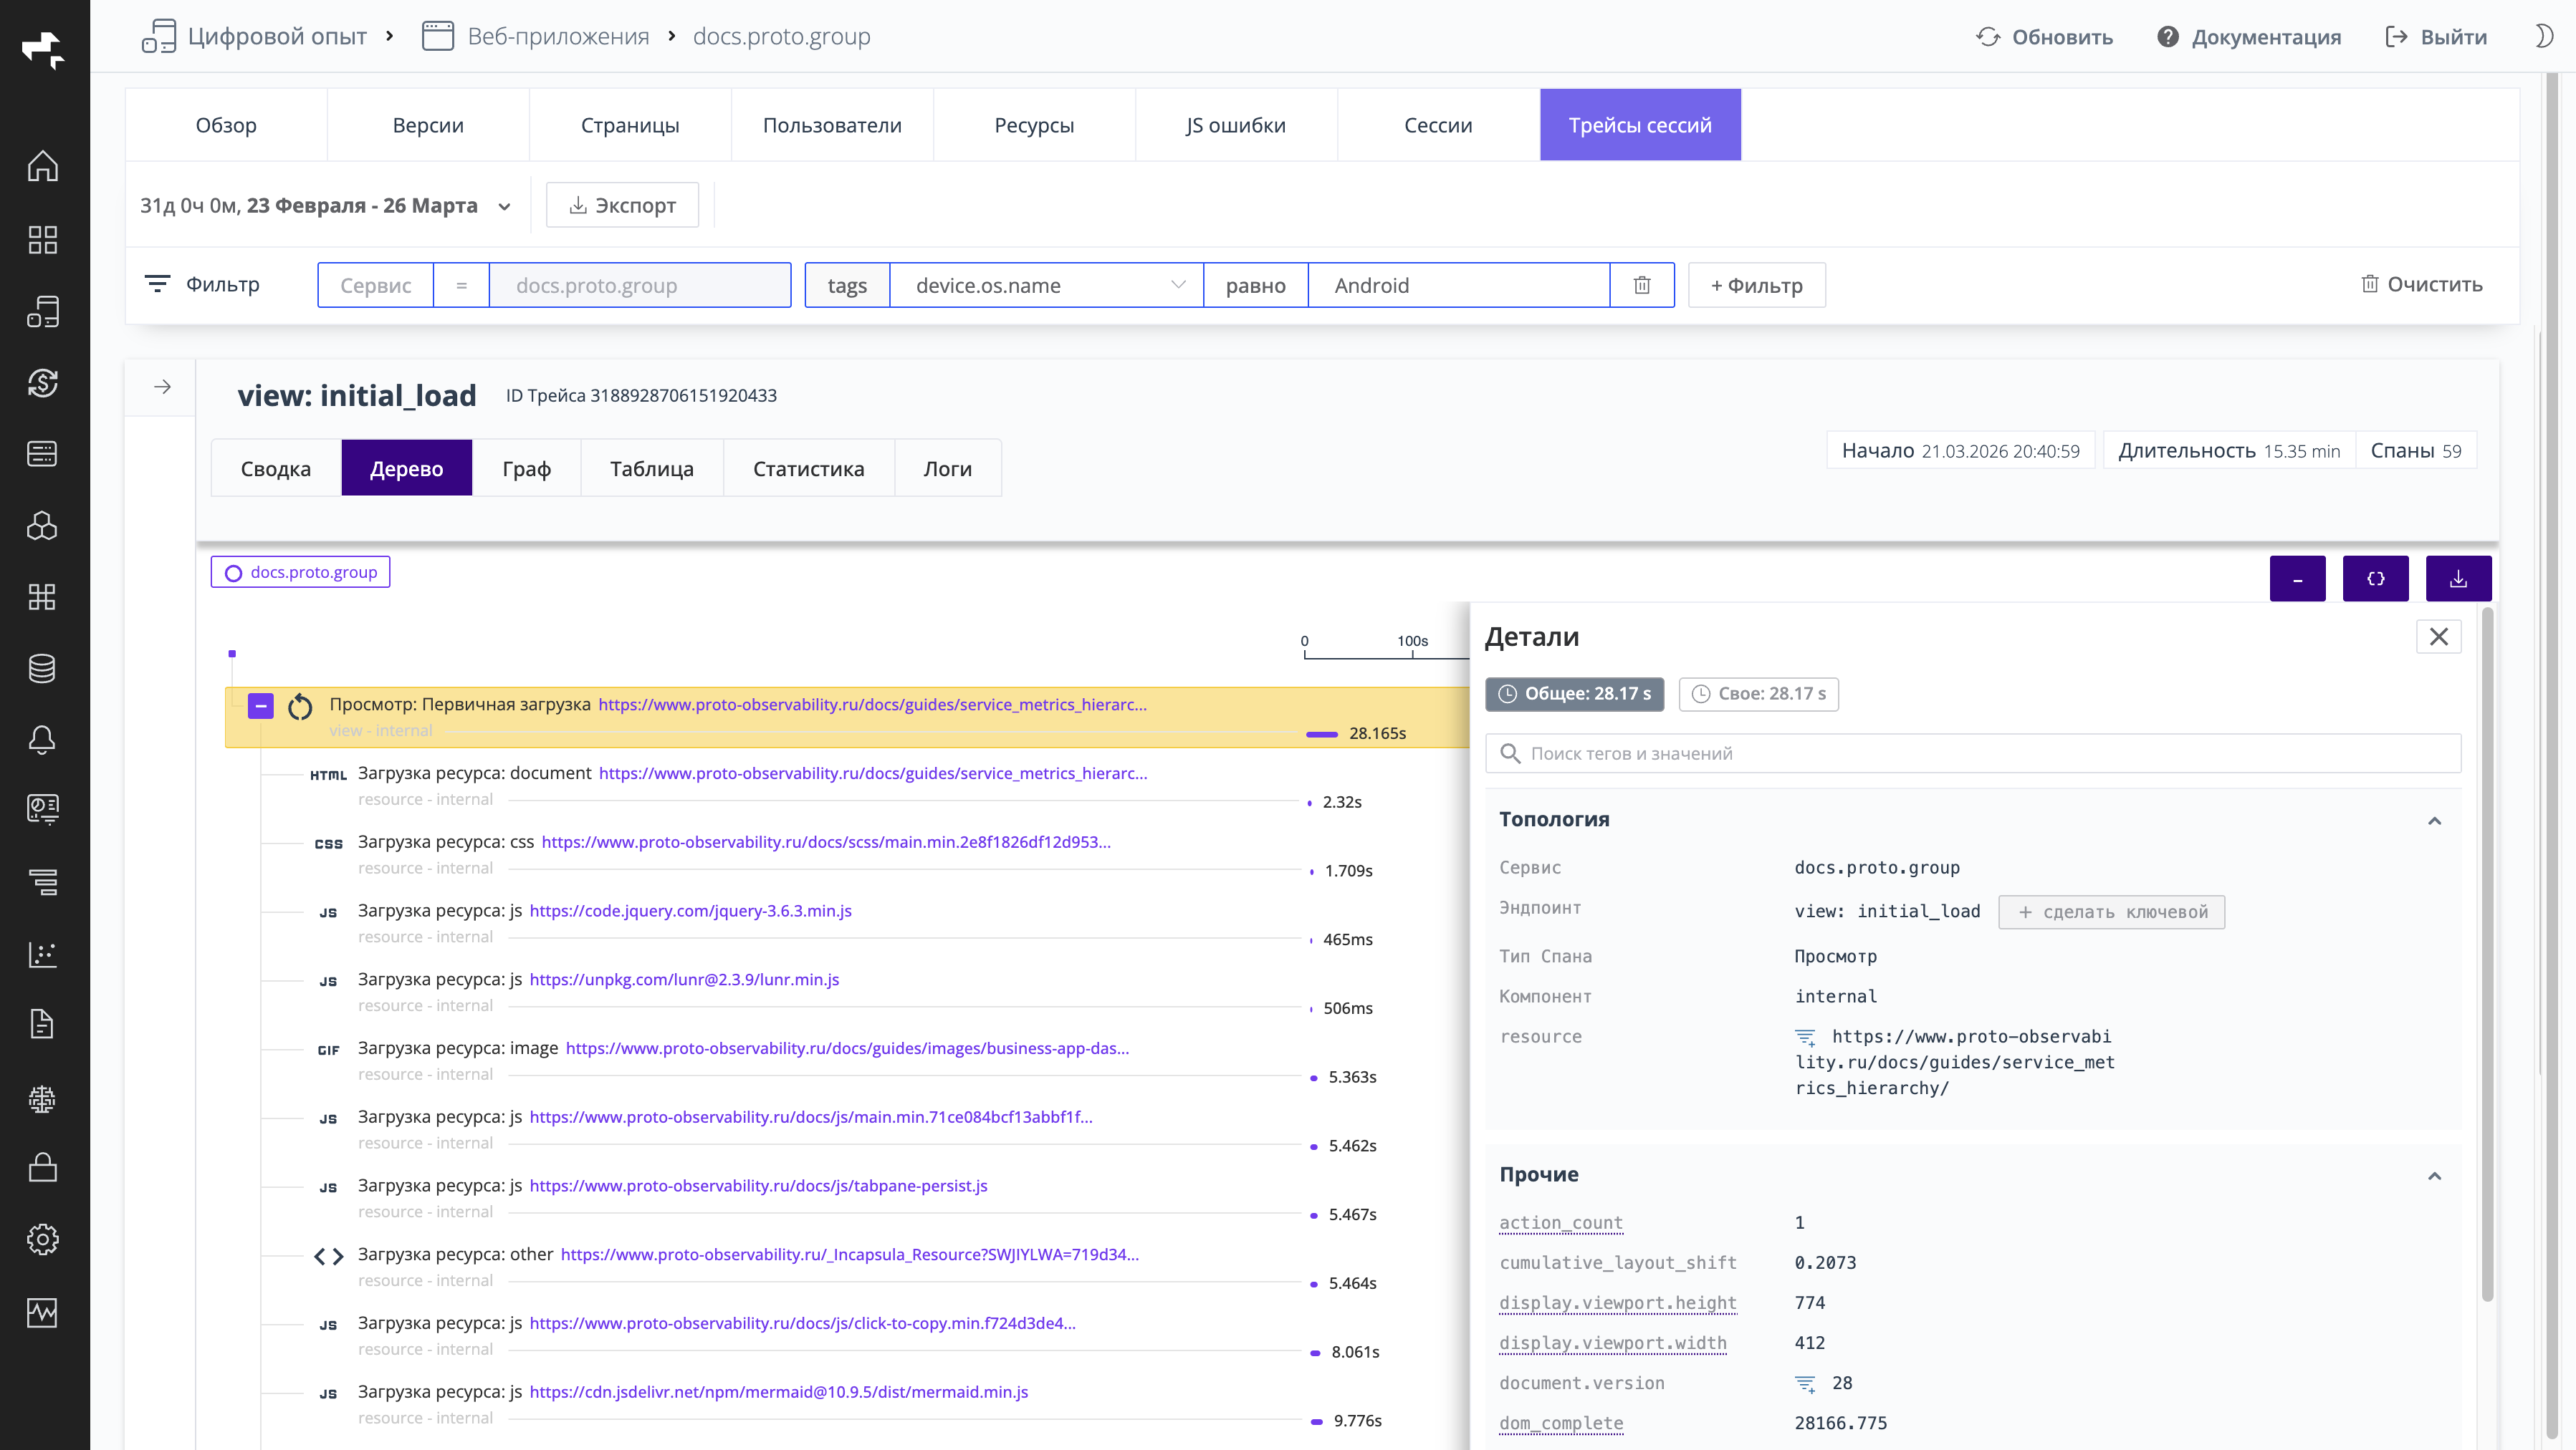The width and height of the screenshot is (2576, 1450).
Task: Open the database sidebar icon
Action: tap(42, 669)
